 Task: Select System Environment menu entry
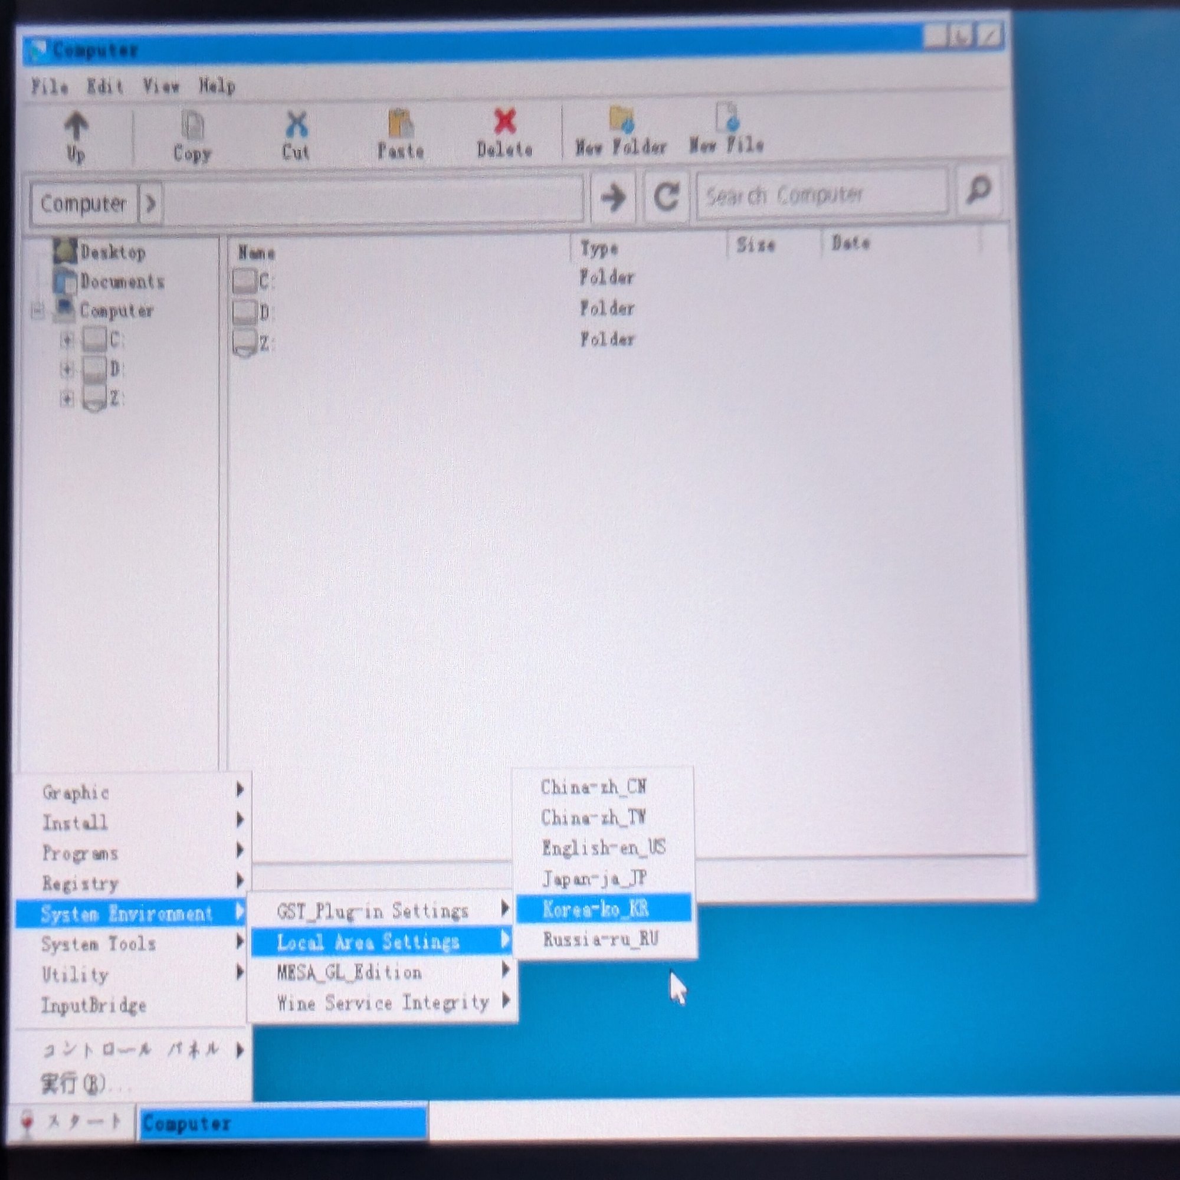pos(132,914)
